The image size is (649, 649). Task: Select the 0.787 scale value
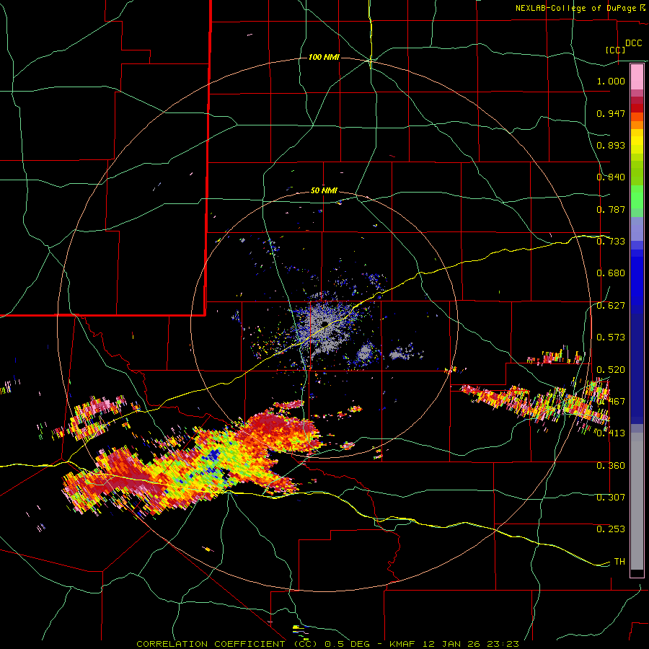pos(611,209)
